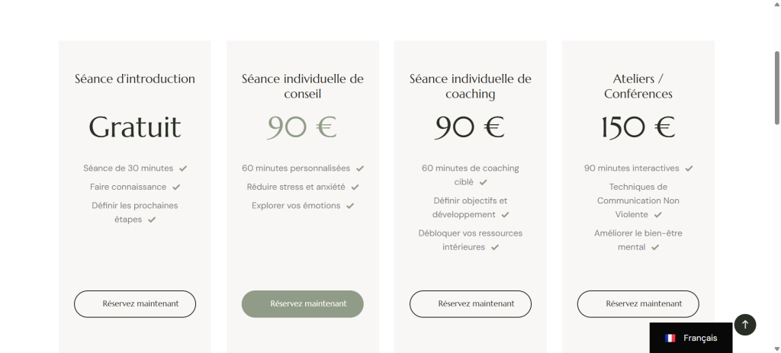The image size is (781, 353).
Task: Book the individual conseil session
Action: pos(303,303)
